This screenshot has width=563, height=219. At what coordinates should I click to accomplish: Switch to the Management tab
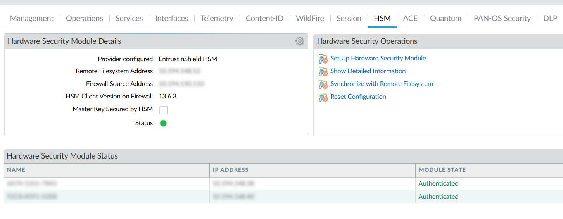pos(32,18)
